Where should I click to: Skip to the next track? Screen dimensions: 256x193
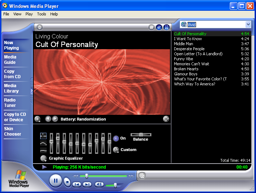click(87, 184)
